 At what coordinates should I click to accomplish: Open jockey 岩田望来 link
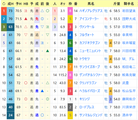pyautogui.click(x=129, y=11)
